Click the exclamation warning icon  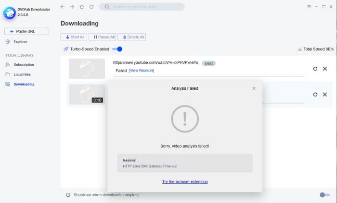coord(185,119)
